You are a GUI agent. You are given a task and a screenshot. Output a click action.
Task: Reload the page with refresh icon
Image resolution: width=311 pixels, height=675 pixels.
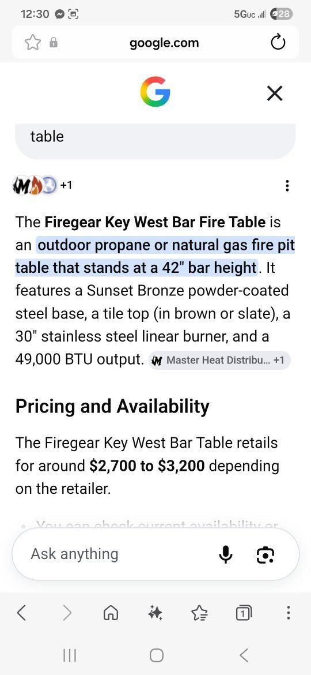[278, 43]
